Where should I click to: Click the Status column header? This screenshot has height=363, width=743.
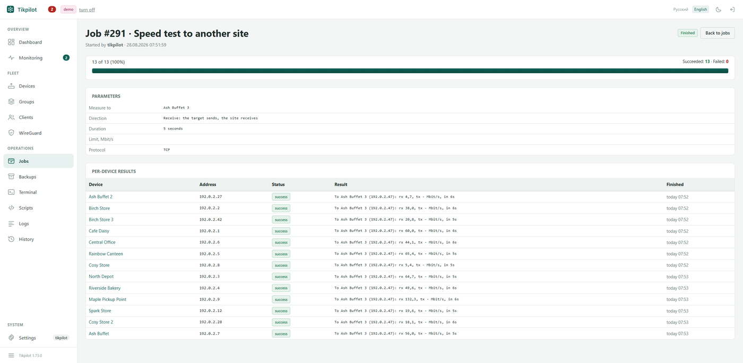278,185
